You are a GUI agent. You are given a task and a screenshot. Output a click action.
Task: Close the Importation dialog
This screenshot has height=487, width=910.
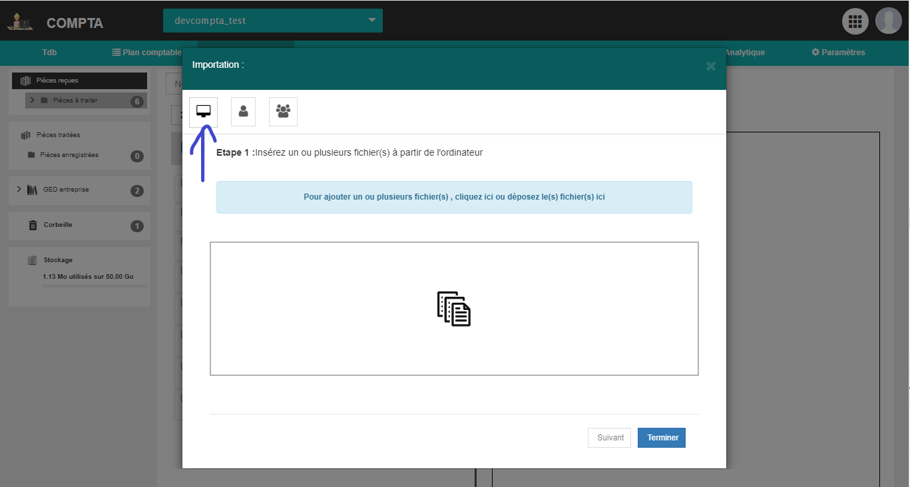(710, 66)
